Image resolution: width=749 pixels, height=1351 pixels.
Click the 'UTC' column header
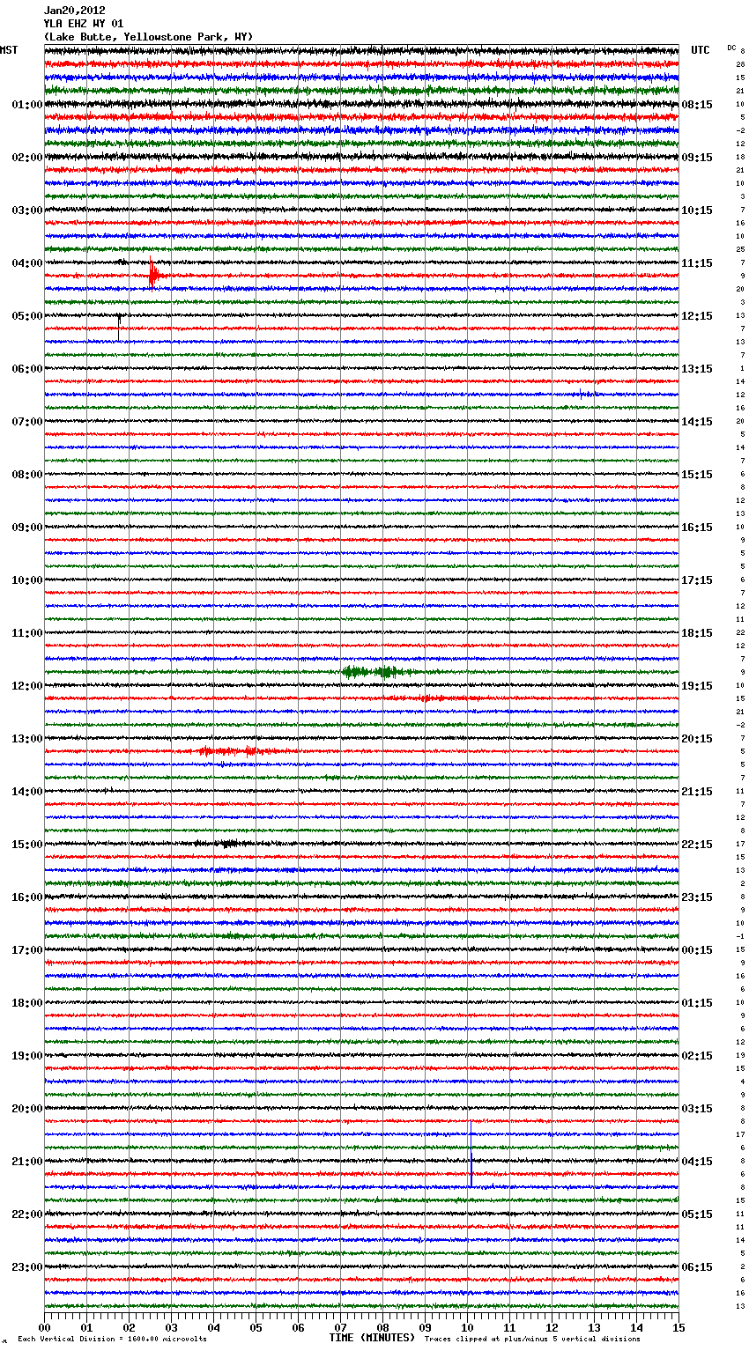700,50
